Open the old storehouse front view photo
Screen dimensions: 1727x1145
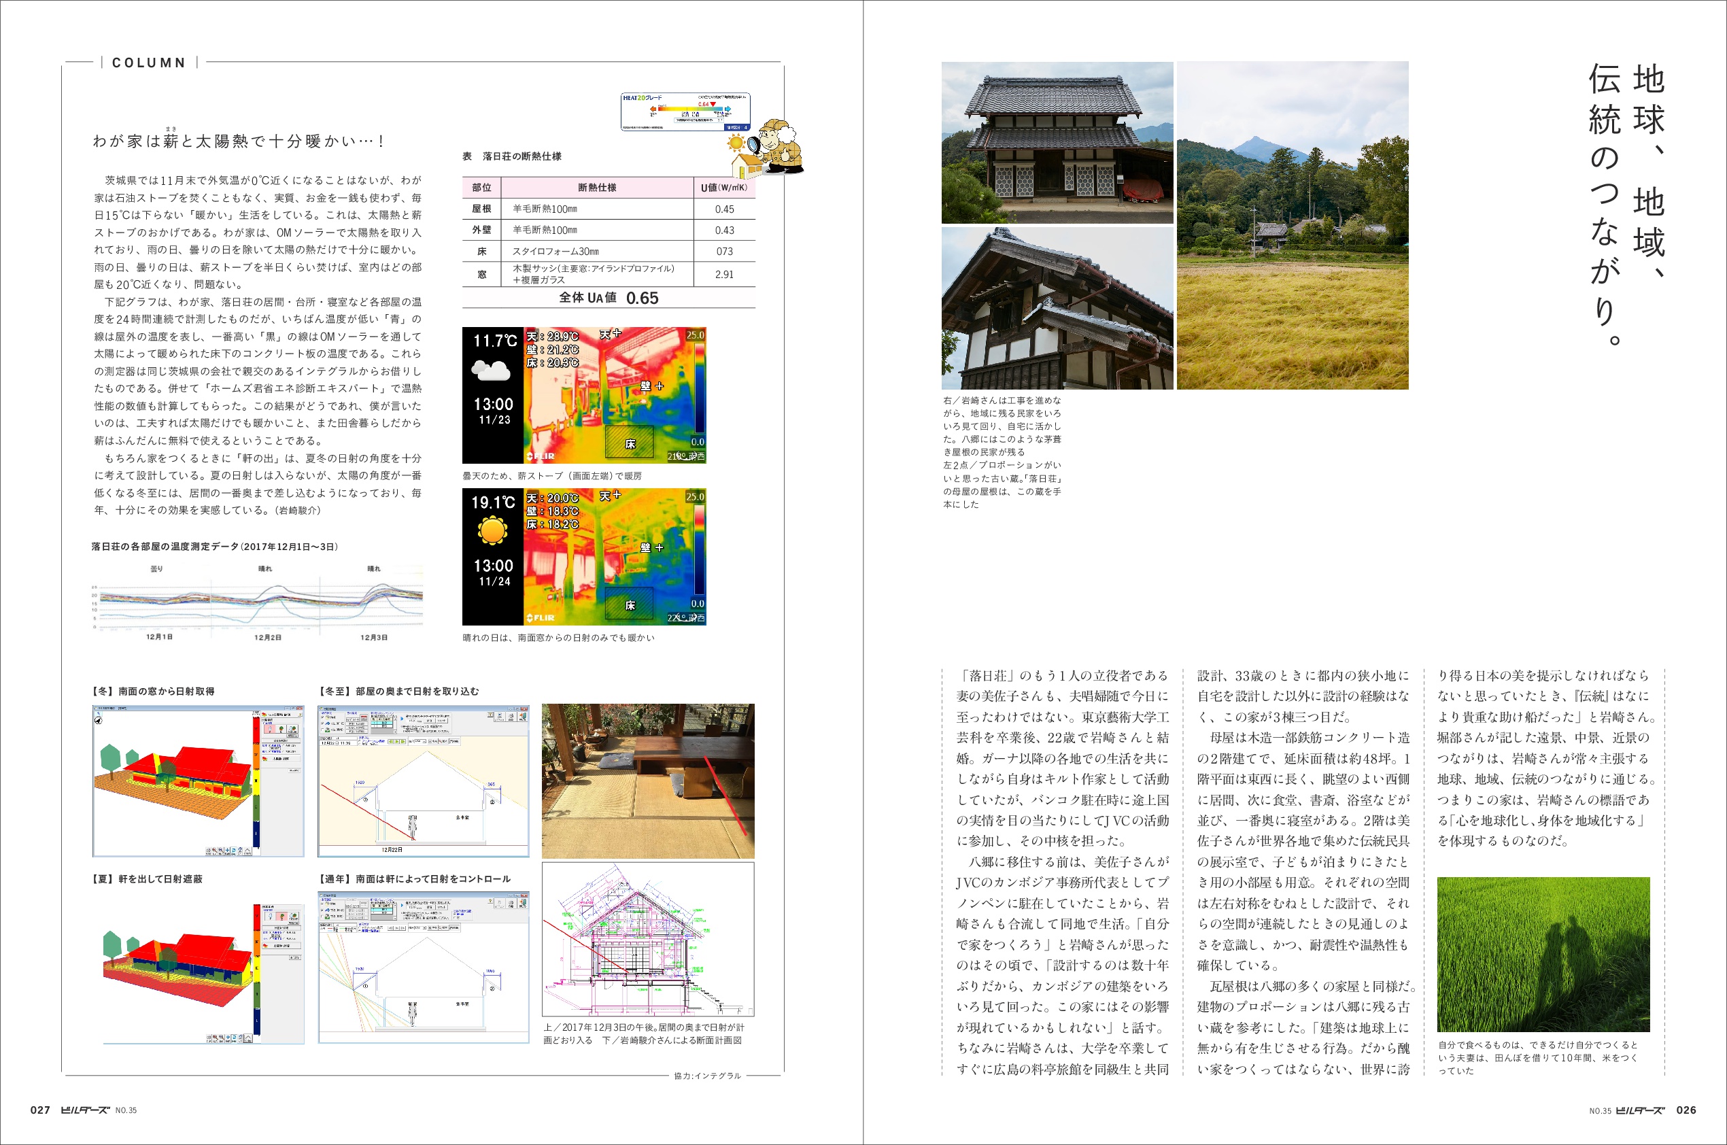tap(1057, 142)
